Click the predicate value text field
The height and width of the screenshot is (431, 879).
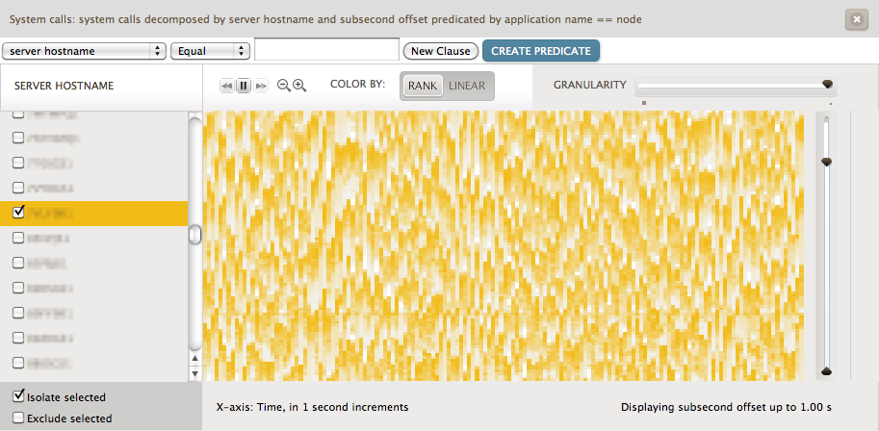(x=326, y=50)
